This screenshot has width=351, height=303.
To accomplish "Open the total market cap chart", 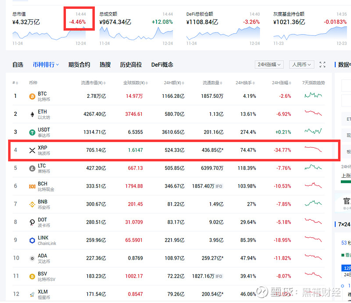I will 49,34.
